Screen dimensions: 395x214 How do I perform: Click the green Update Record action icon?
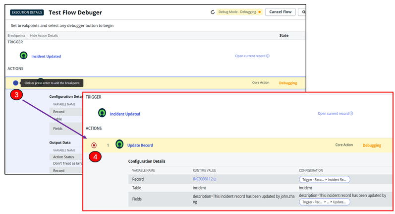[119, 145]
